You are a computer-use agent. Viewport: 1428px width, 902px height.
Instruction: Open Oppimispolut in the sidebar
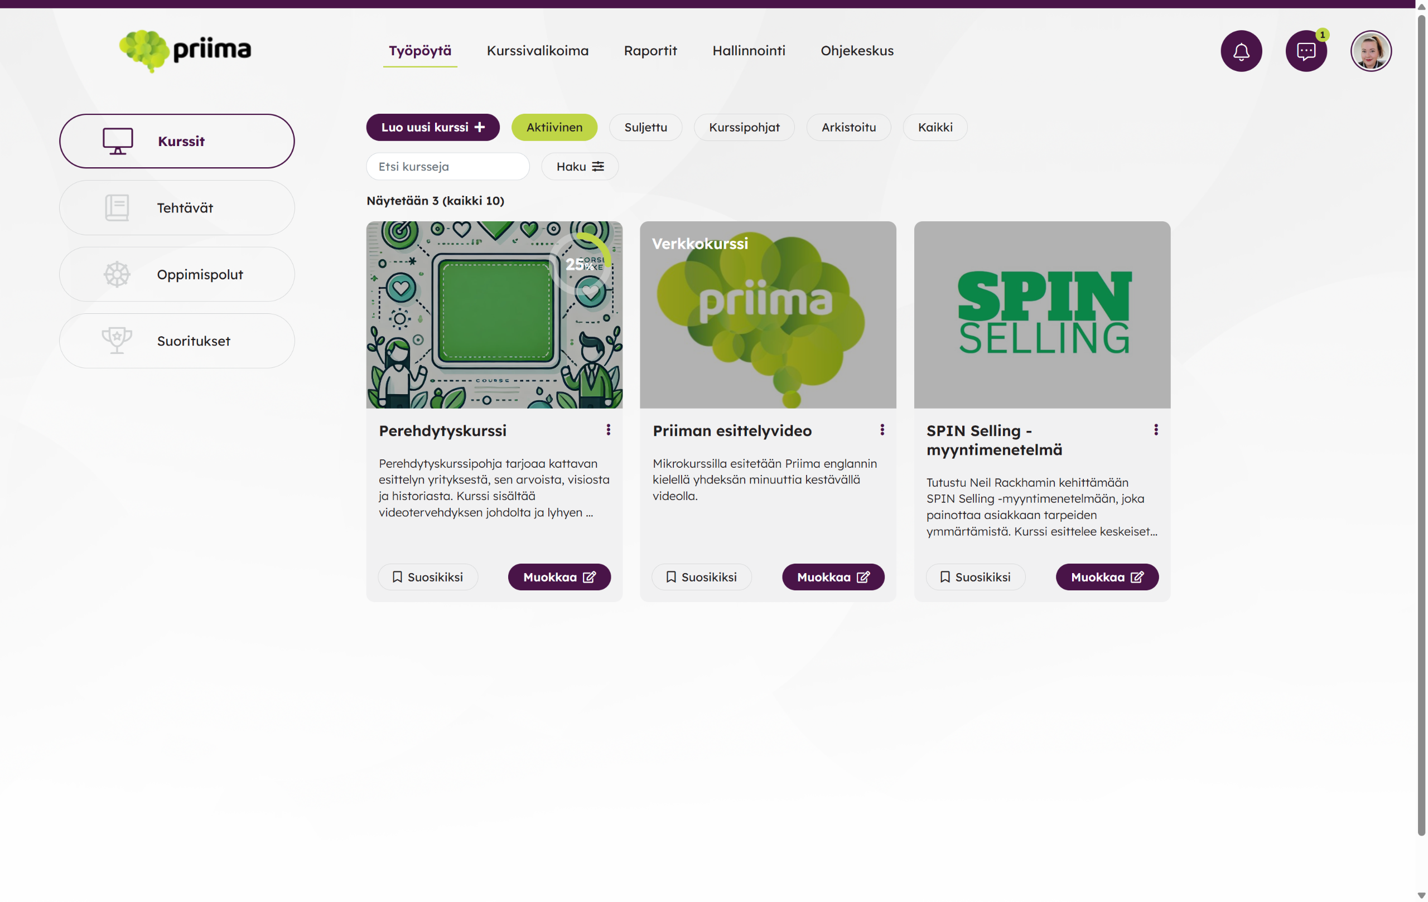(x=177, y=274)
